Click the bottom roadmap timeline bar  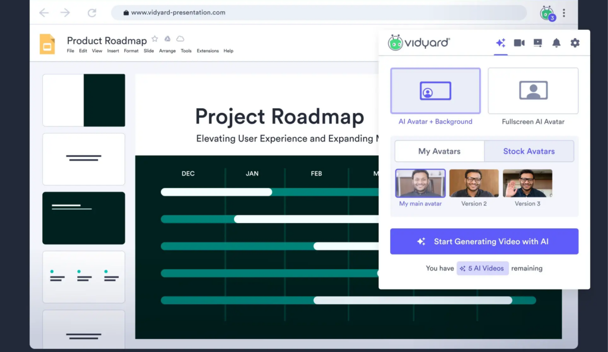(348, 300)
